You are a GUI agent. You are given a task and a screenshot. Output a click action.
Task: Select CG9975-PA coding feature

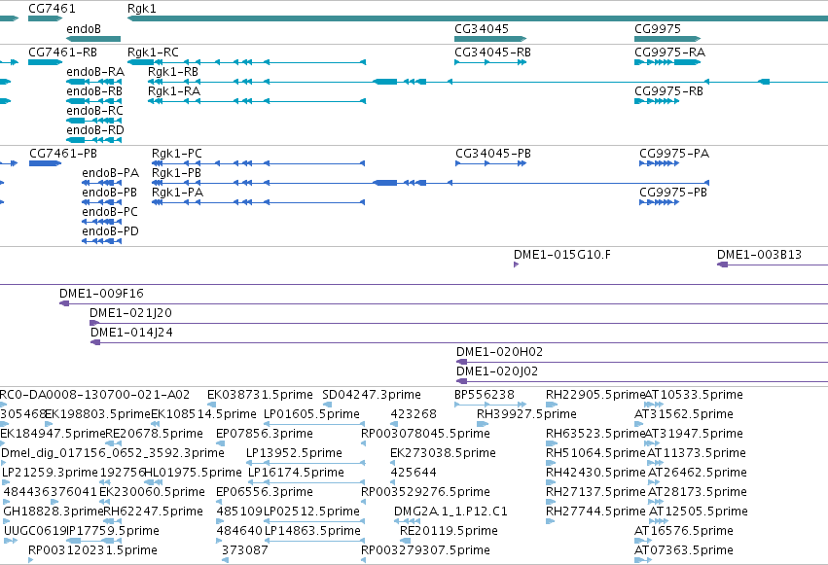(659, 163)
